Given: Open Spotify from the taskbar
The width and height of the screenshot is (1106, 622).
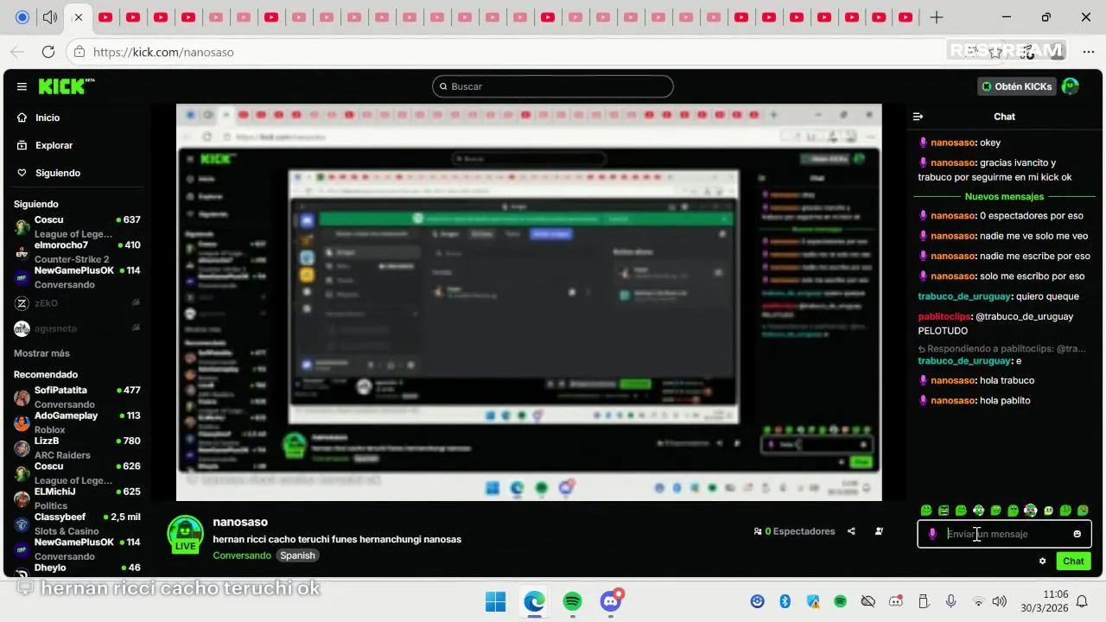Looking at the screenshot, I should [x=572, y=601].
